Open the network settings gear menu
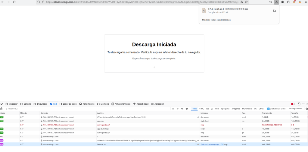Viewport: 308px width, 152px height. (x=306, y=109)
